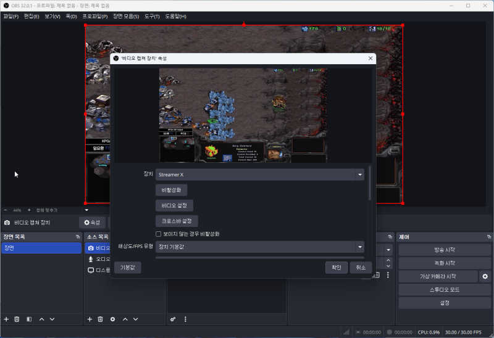Increase transition duration with up stepper
Screen dimensions: 494x338
388,260
